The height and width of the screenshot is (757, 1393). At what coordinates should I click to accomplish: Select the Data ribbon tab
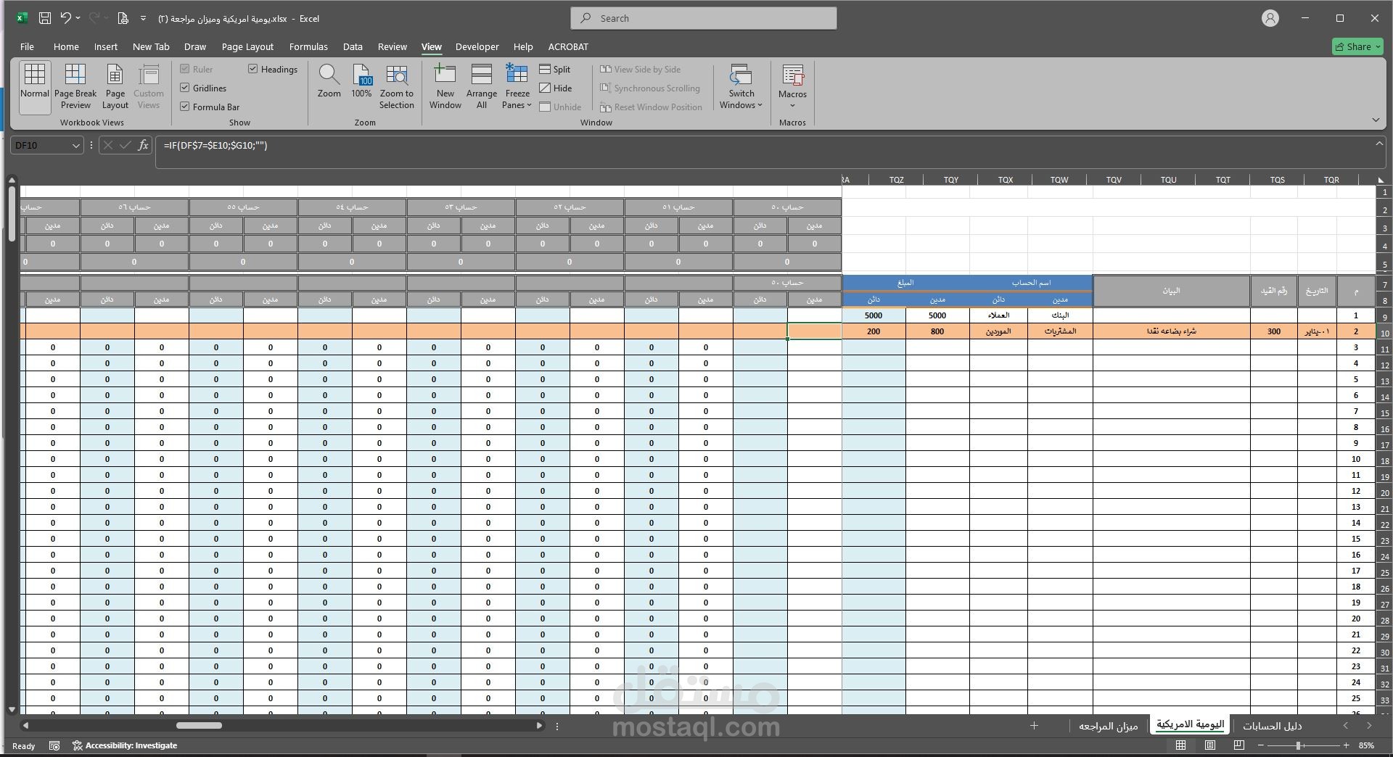tap(353, 46)
